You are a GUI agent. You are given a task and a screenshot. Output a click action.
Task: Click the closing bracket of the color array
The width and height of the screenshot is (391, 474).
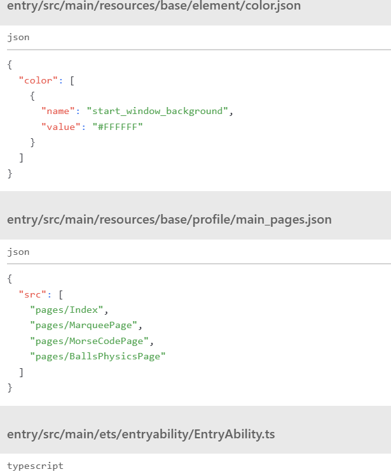pyautogui.click(x=21, y=157)
